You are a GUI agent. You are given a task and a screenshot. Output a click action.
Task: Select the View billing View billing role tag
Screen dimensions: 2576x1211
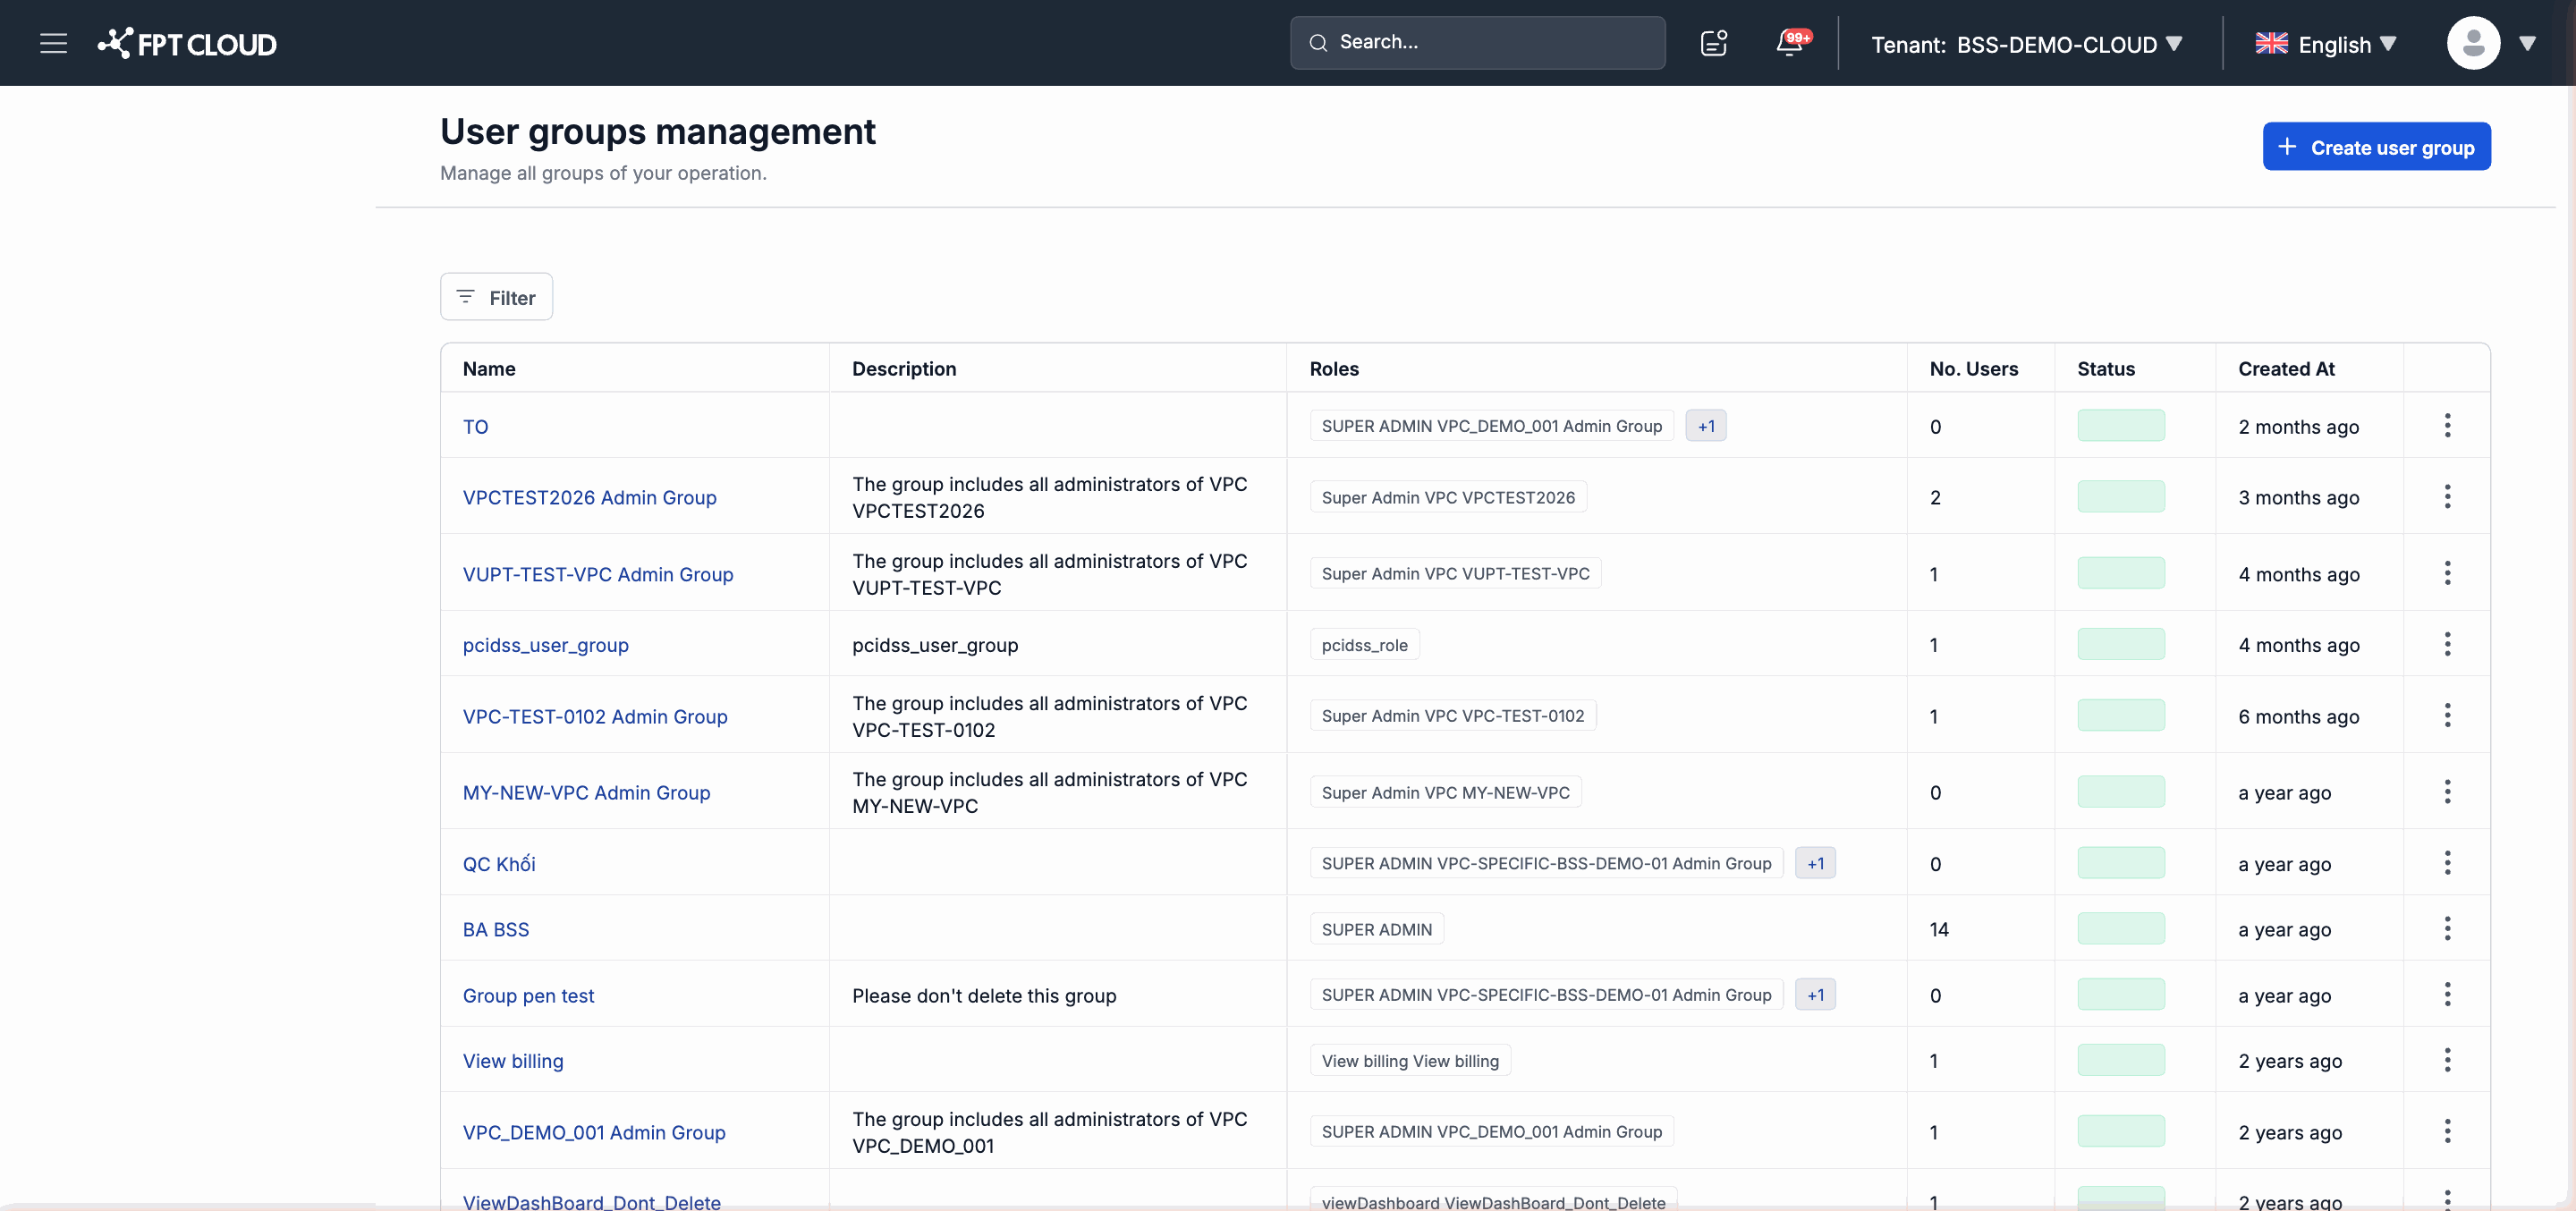click(x=1410, y=1061)
